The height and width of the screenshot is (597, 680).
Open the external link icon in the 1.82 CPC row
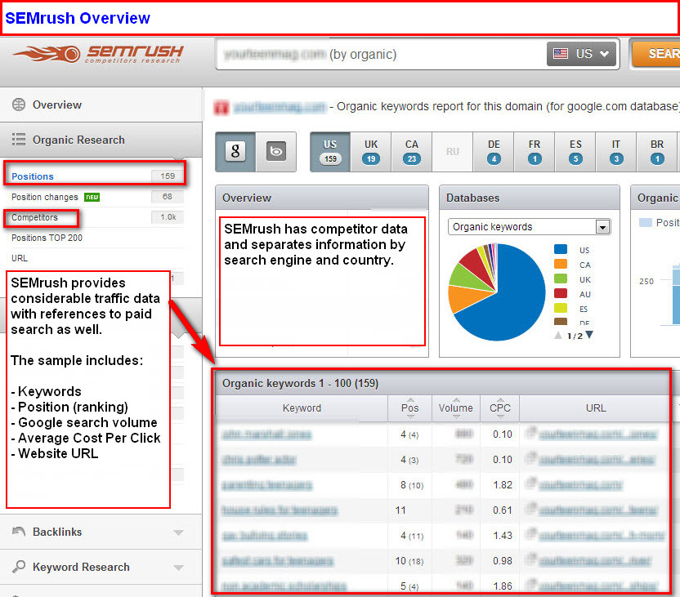point(531,483)
